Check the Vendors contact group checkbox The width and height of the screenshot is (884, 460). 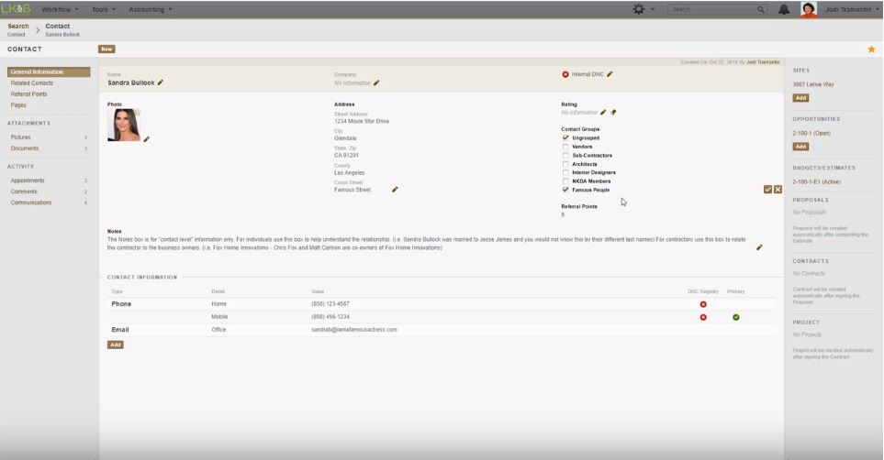[565, 147]
